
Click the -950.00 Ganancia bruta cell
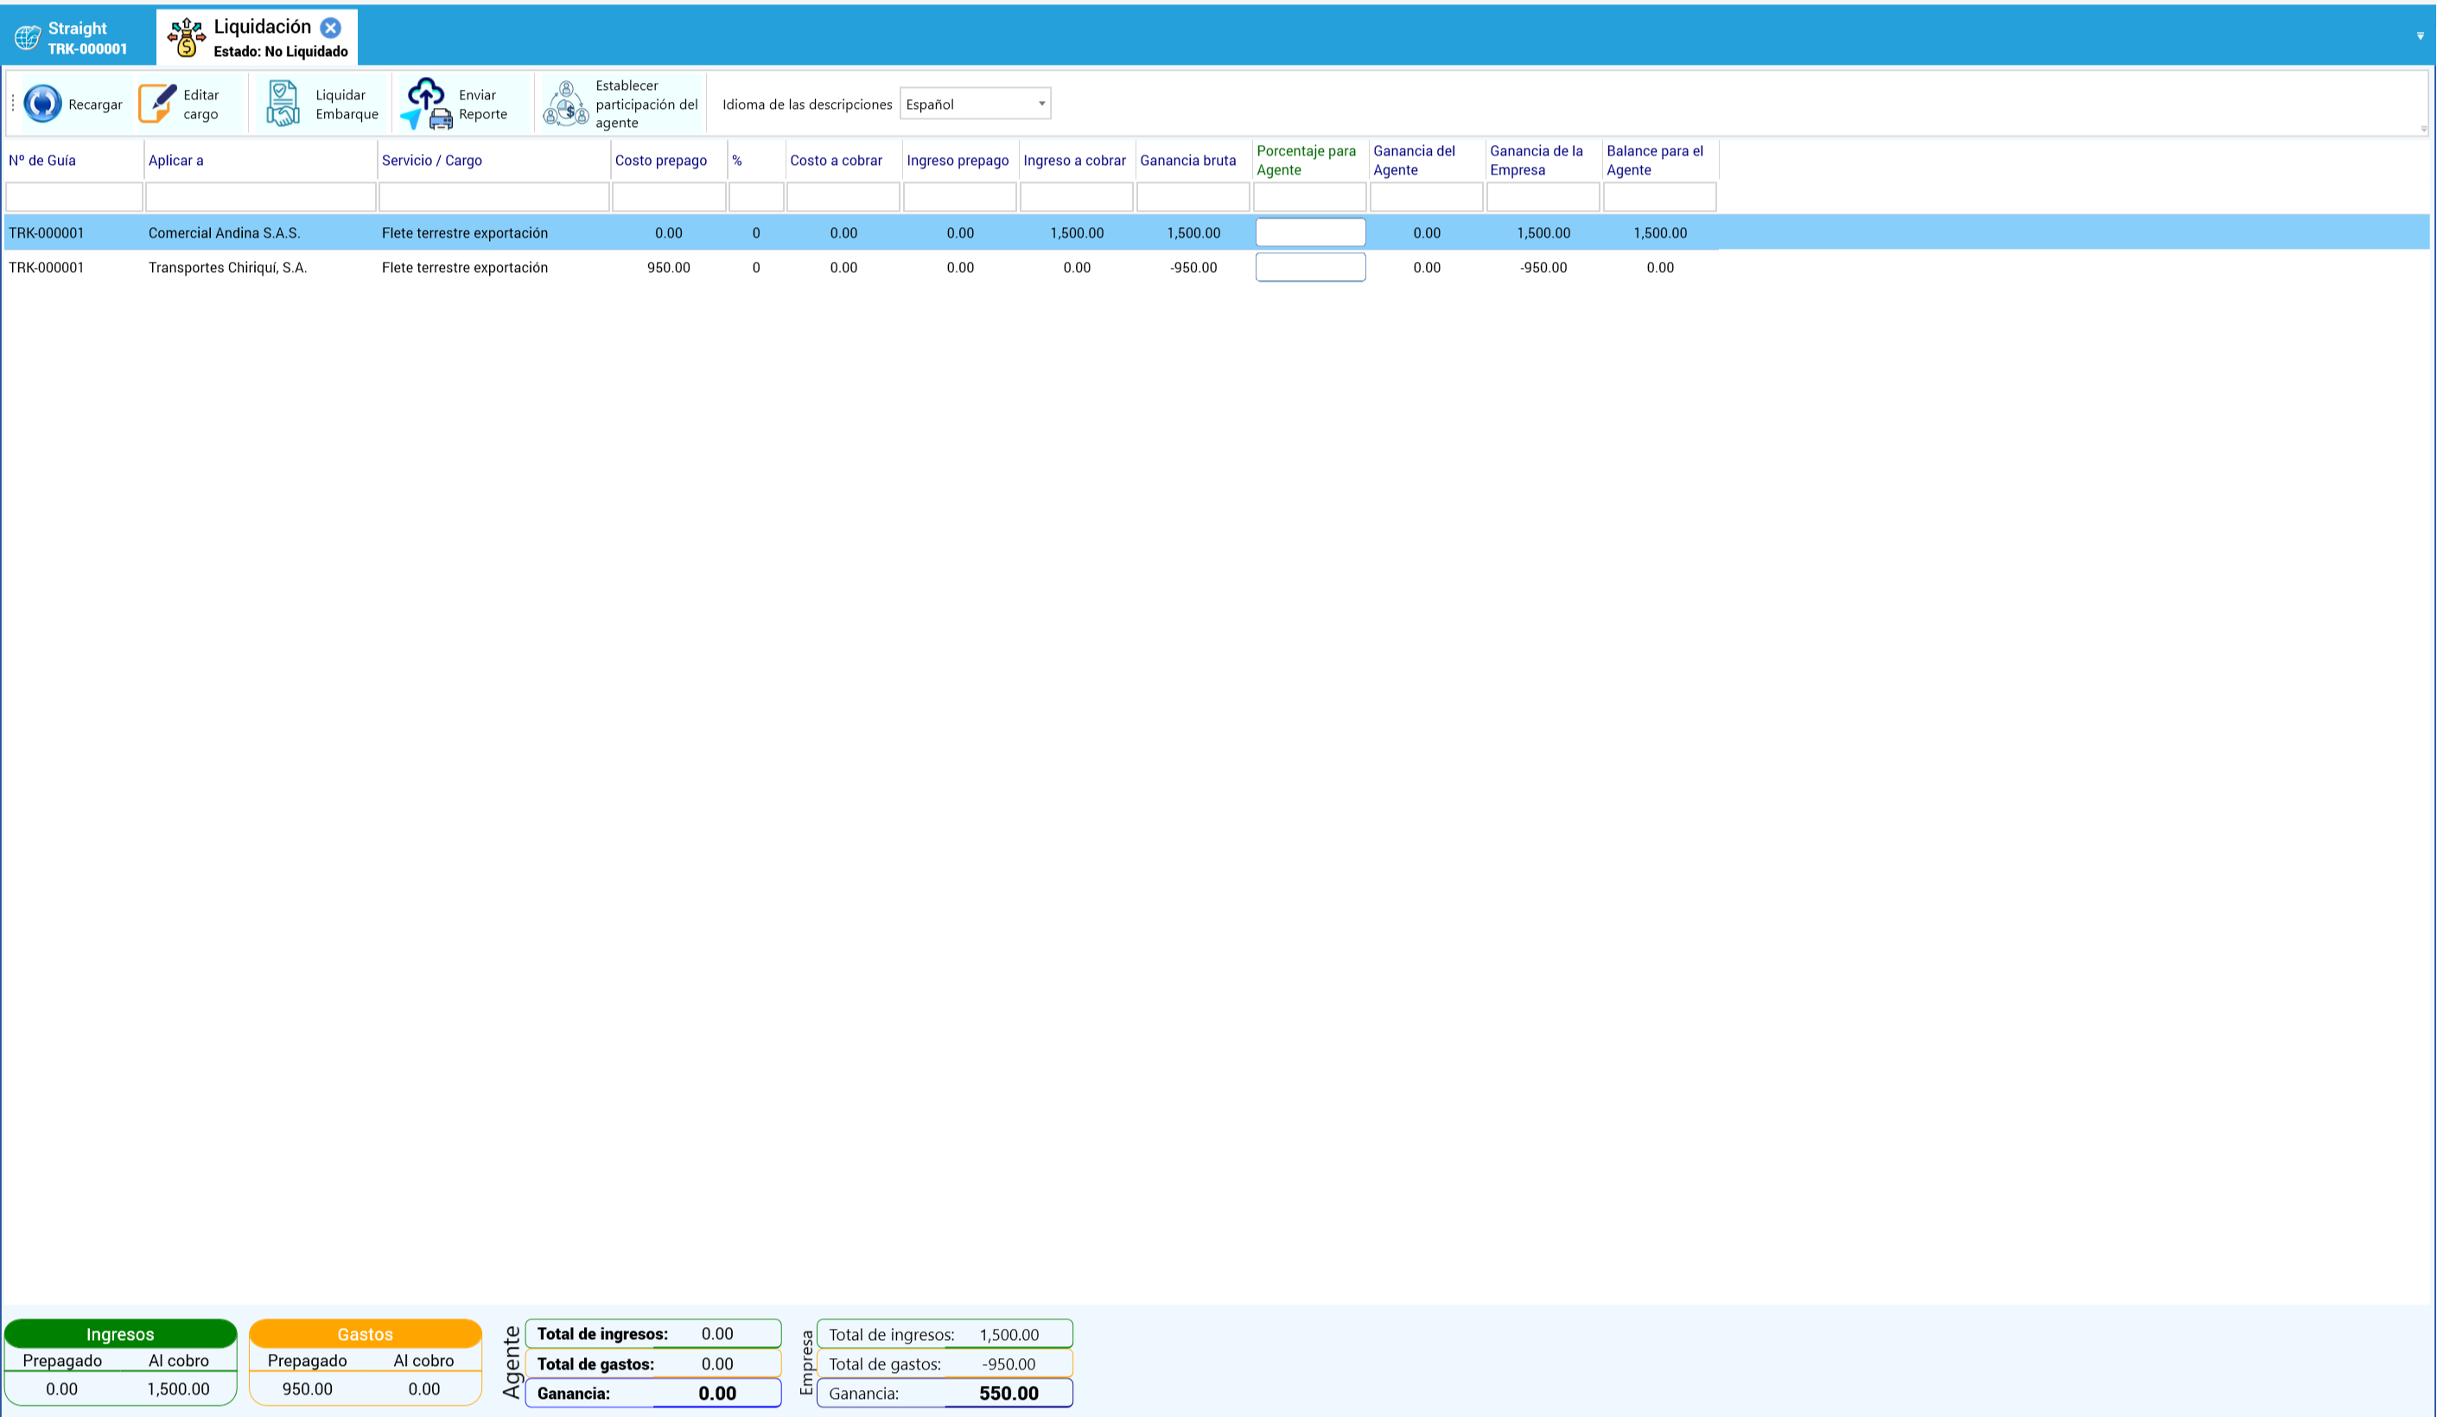[x=1193, y=268]
